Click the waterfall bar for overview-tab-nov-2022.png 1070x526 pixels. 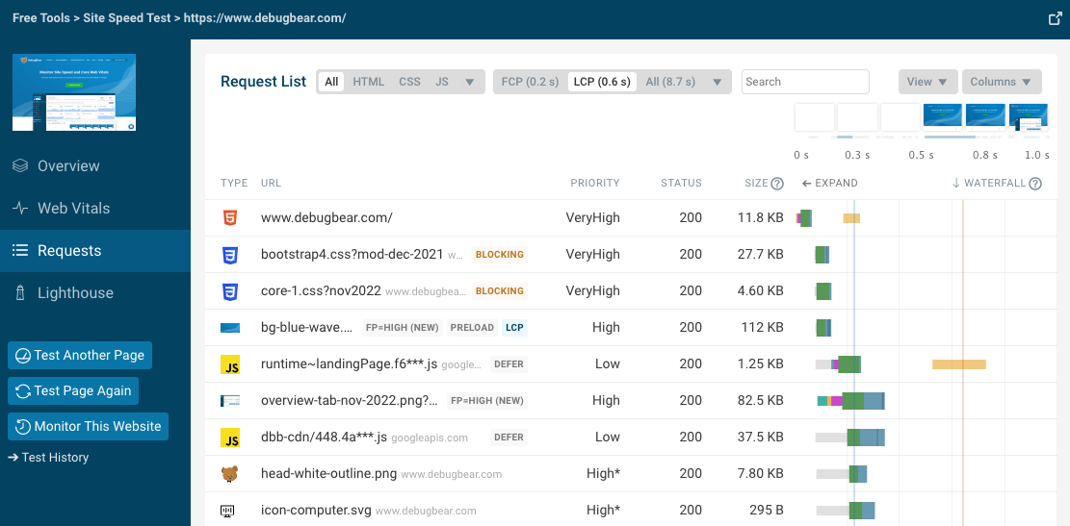[851, 401]
